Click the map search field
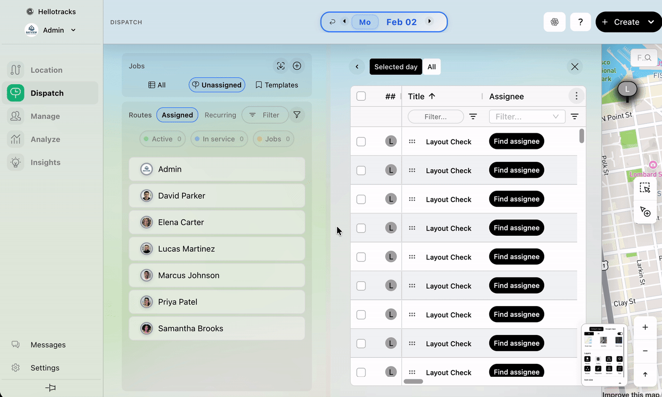Image resolution: width=662 pixels, height=397 pixels. pos(644,58)
